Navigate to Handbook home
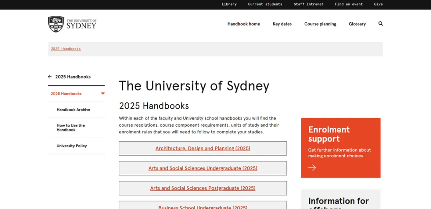This screenshot has height=209, width=431. coord(243,24)
